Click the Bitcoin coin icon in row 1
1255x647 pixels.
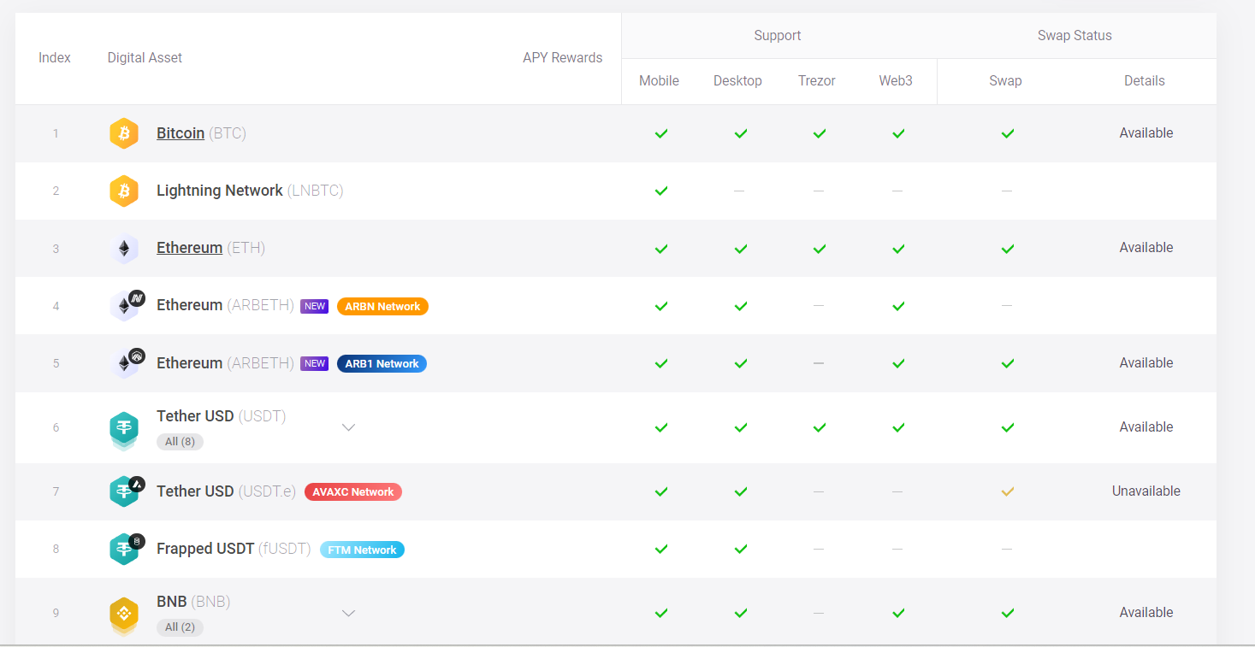pos(124,133)
